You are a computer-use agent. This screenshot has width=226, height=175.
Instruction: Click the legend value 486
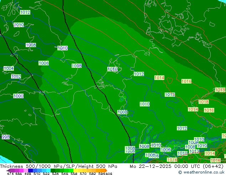[19, 174]
